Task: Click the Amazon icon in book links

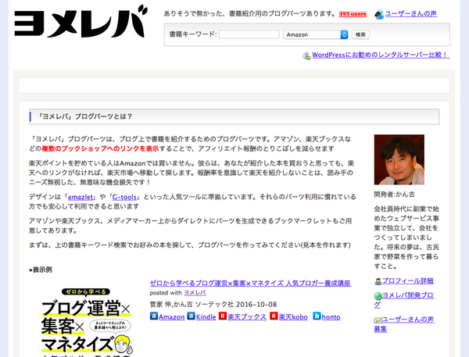Action: [x=154, y=316]
